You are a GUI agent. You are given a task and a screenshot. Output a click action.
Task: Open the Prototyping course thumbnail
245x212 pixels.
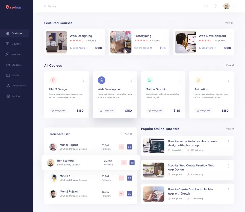(120, 42)
